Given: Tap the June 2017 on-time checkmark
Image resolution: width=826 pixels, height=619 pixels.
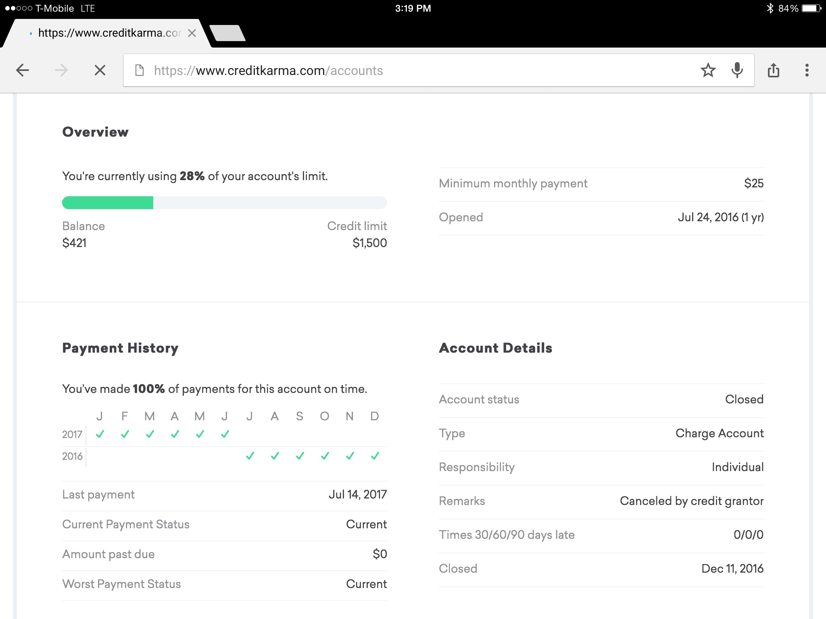Looking at the screenshot, I should [x=225, y=434].
